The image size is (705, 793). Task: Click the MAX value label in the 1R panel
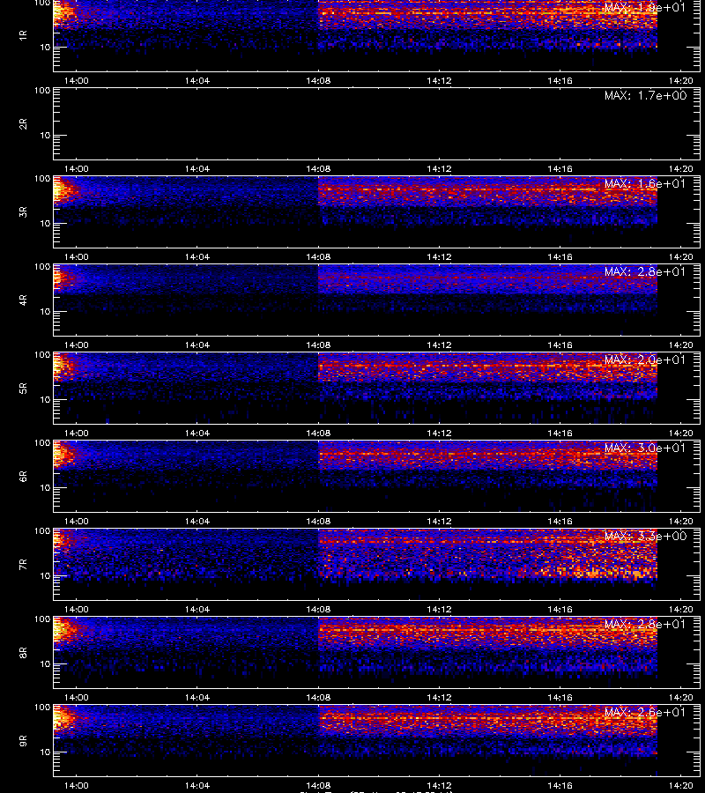645,8
